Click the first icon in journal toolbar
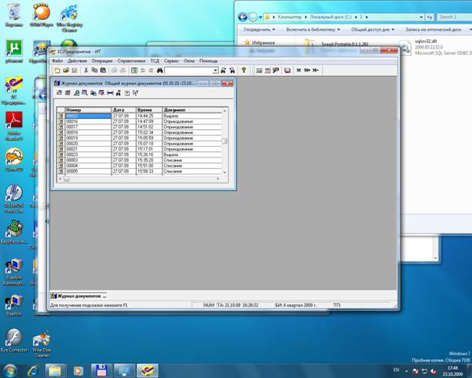This screenshot has width=472, height=378. (x=59, y=93)
